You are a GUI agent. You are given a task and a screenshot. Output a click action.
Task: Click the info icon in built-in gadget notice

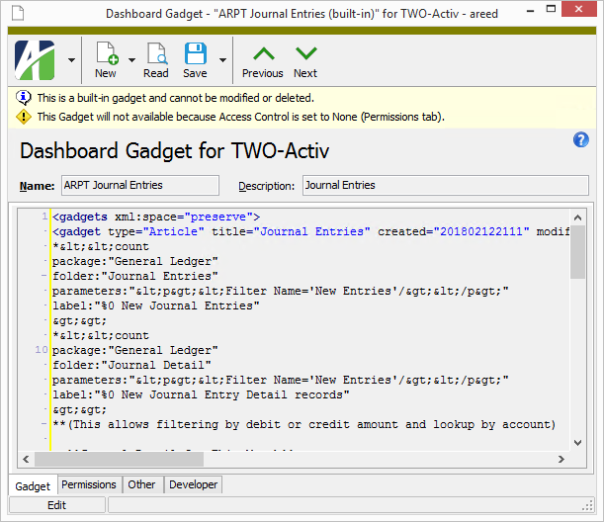[x=24, y=98]
